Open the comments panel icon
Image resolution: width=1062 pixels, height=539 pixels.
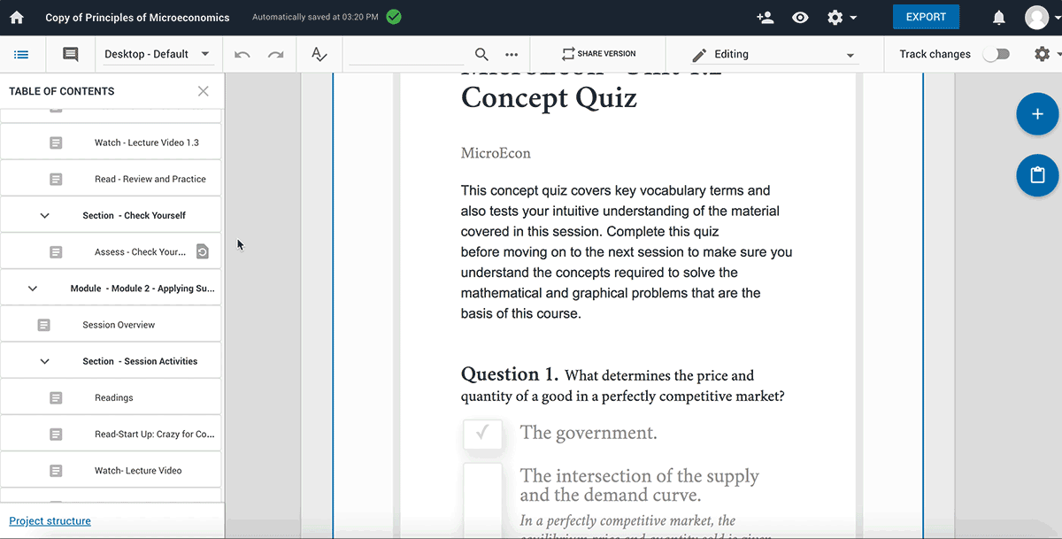point(70,54)
